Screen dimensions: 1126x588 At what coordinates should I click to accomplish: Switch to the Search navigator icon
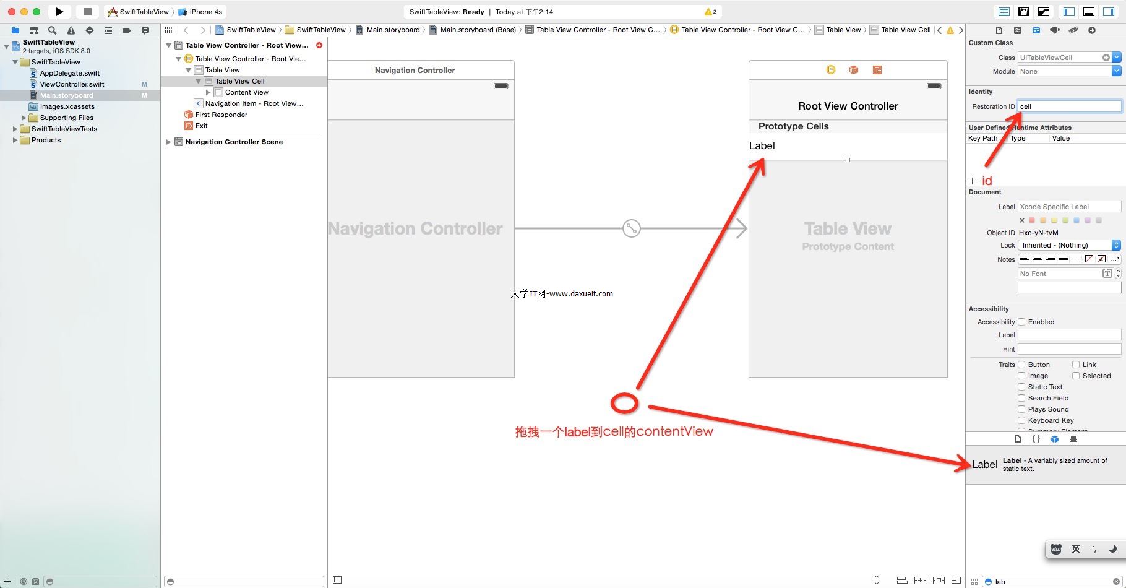point(53,30)
